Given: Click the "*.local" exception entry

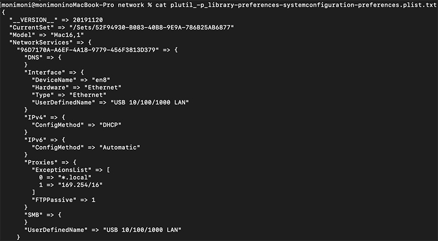Looking at the screenshot, I should click(x=67, y=178).
